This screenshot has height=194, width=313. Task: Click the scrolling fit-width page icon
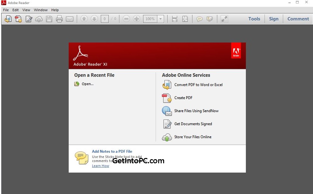(175, 19)
